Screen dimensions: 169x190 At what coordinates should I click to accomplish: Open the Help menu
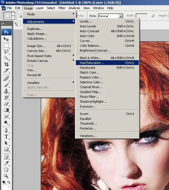click(x=110, y=8)
